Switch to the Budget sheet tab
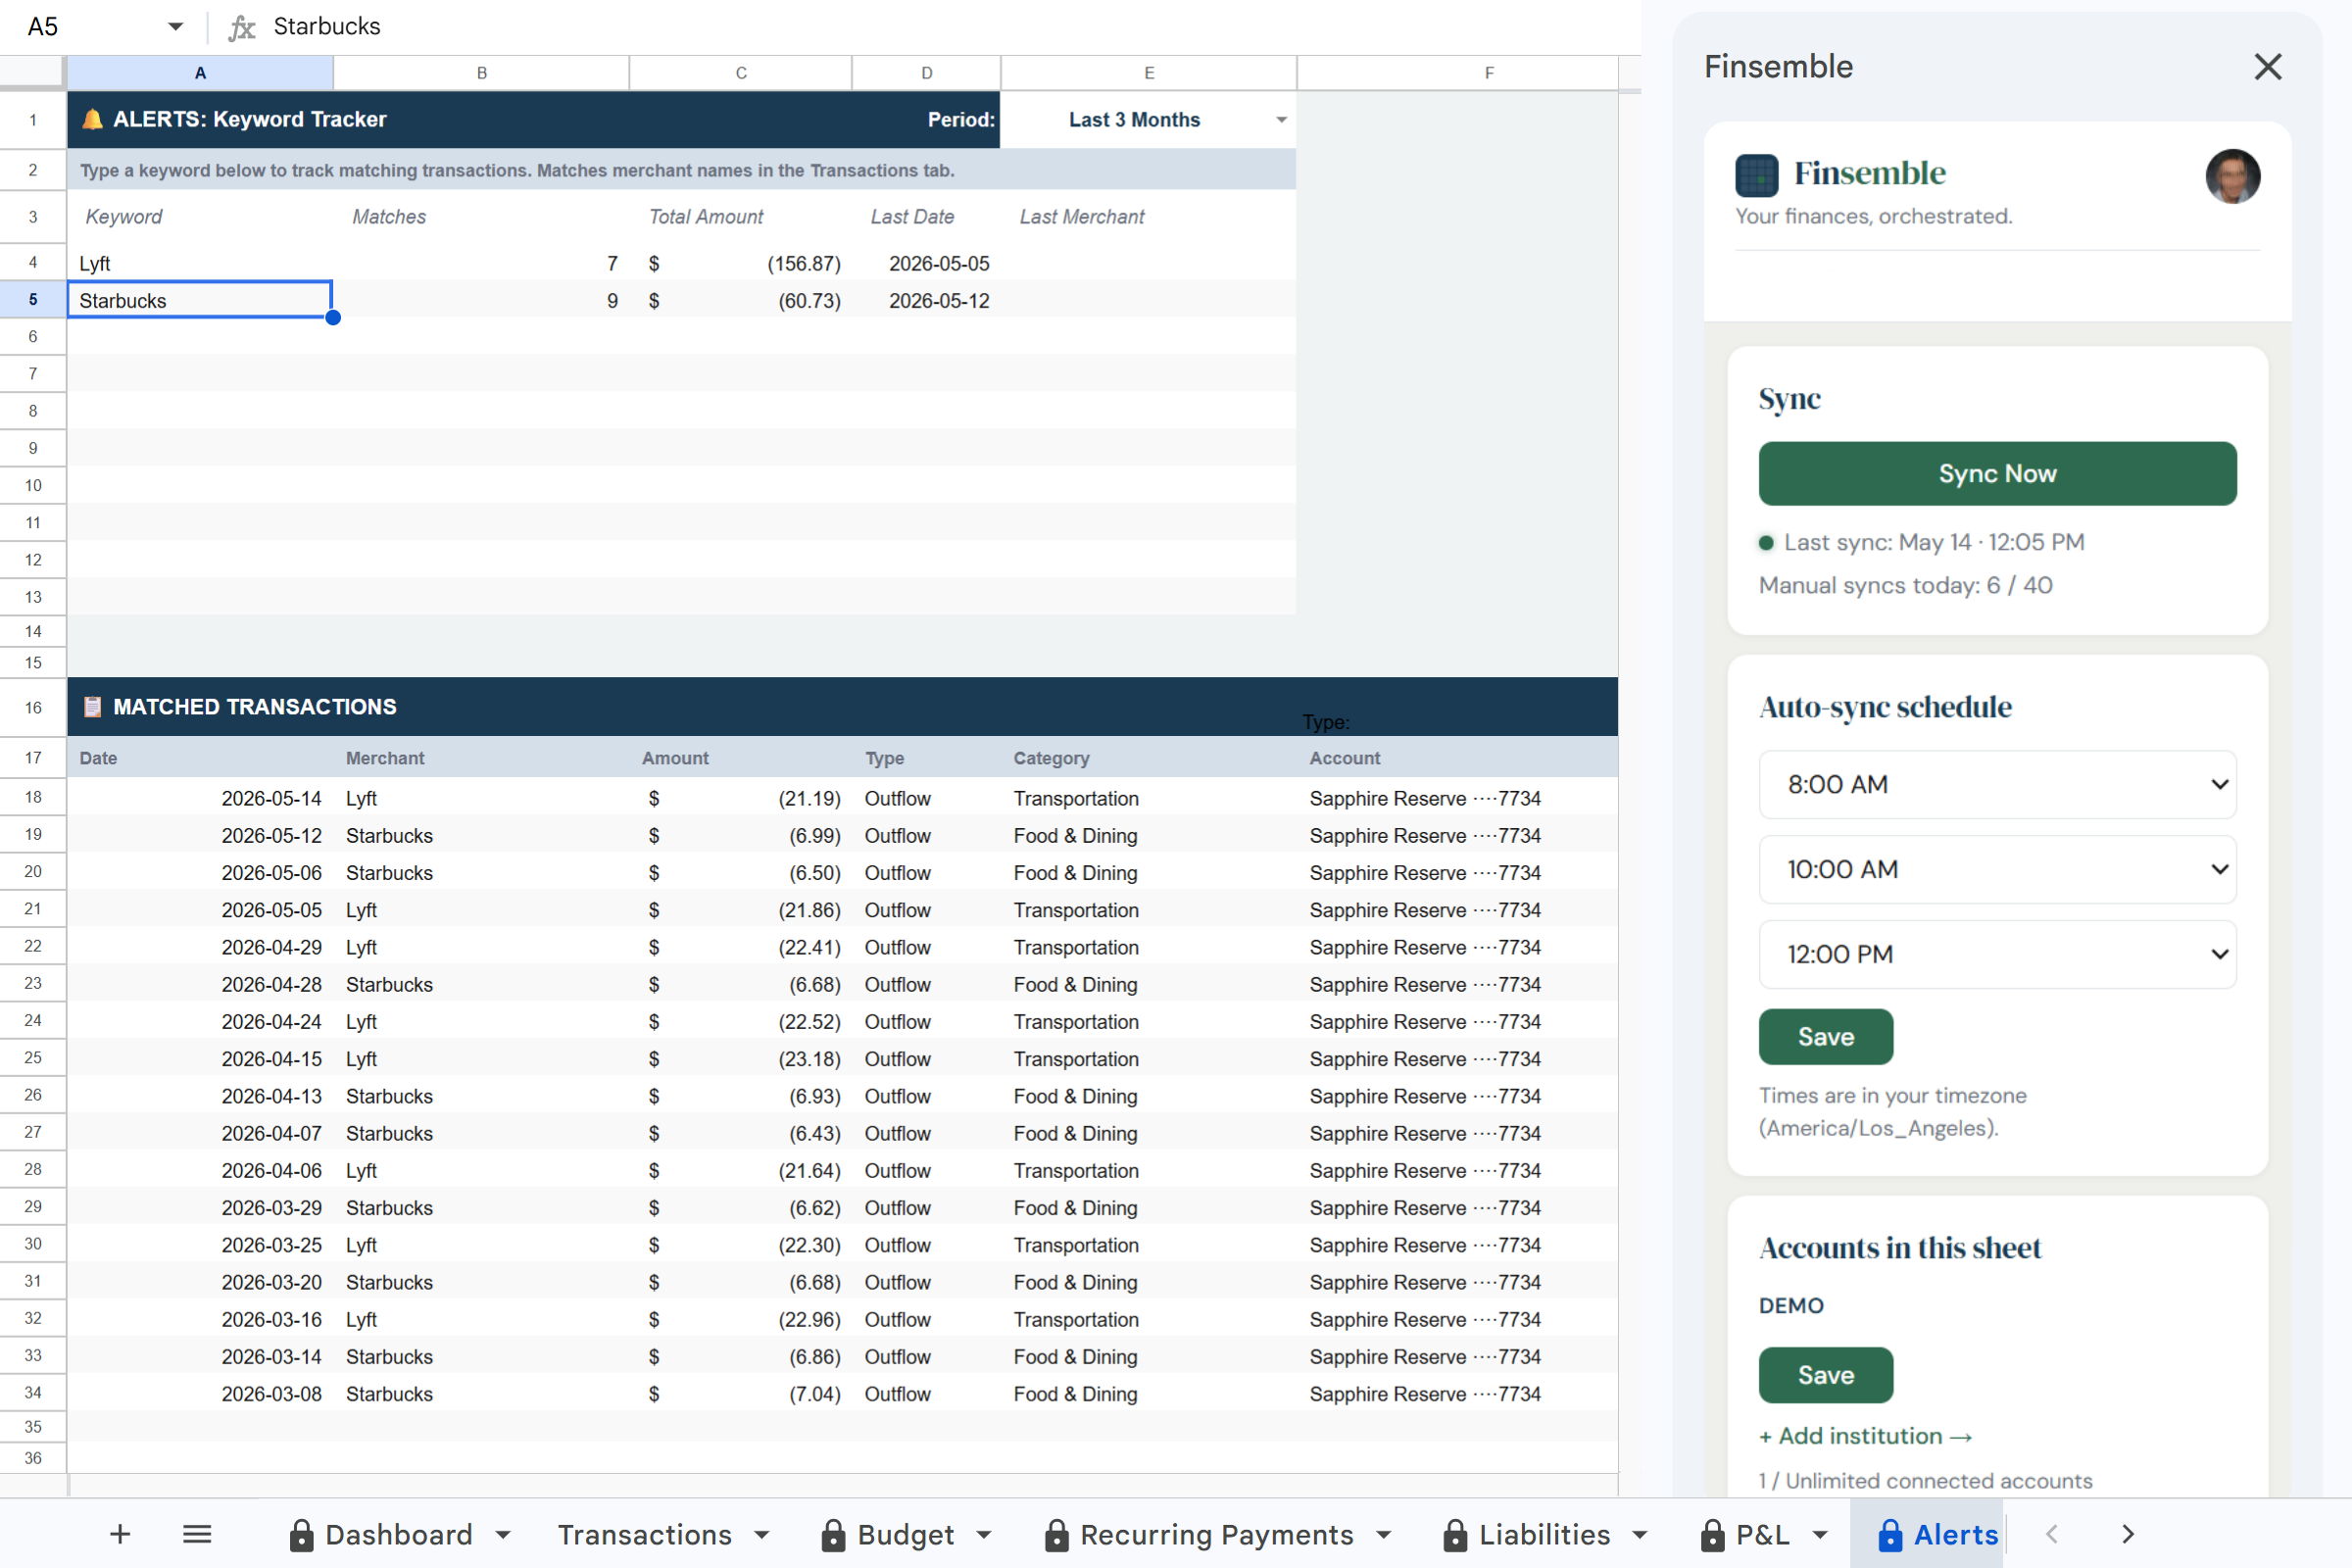This screenshot has height=1568, width=2352. (906, 1535)
